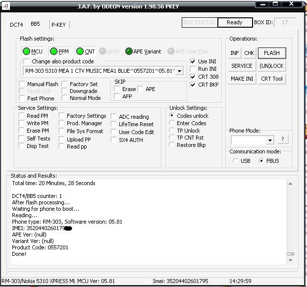The image size is (307, 287).
Task: Check the Prod. Manager option
Action: pos(61,123)
